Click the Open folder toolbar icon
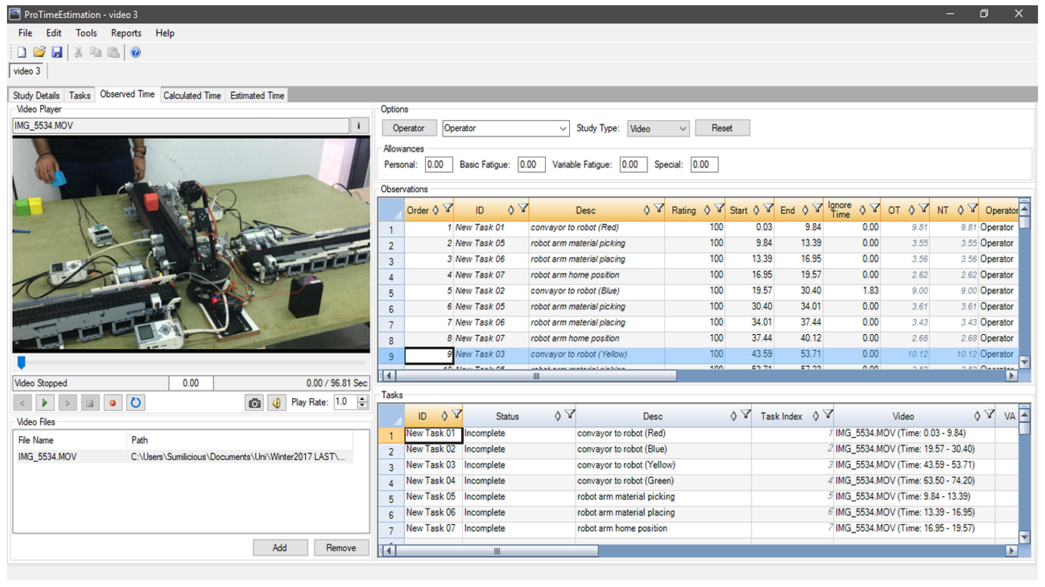 39,52
